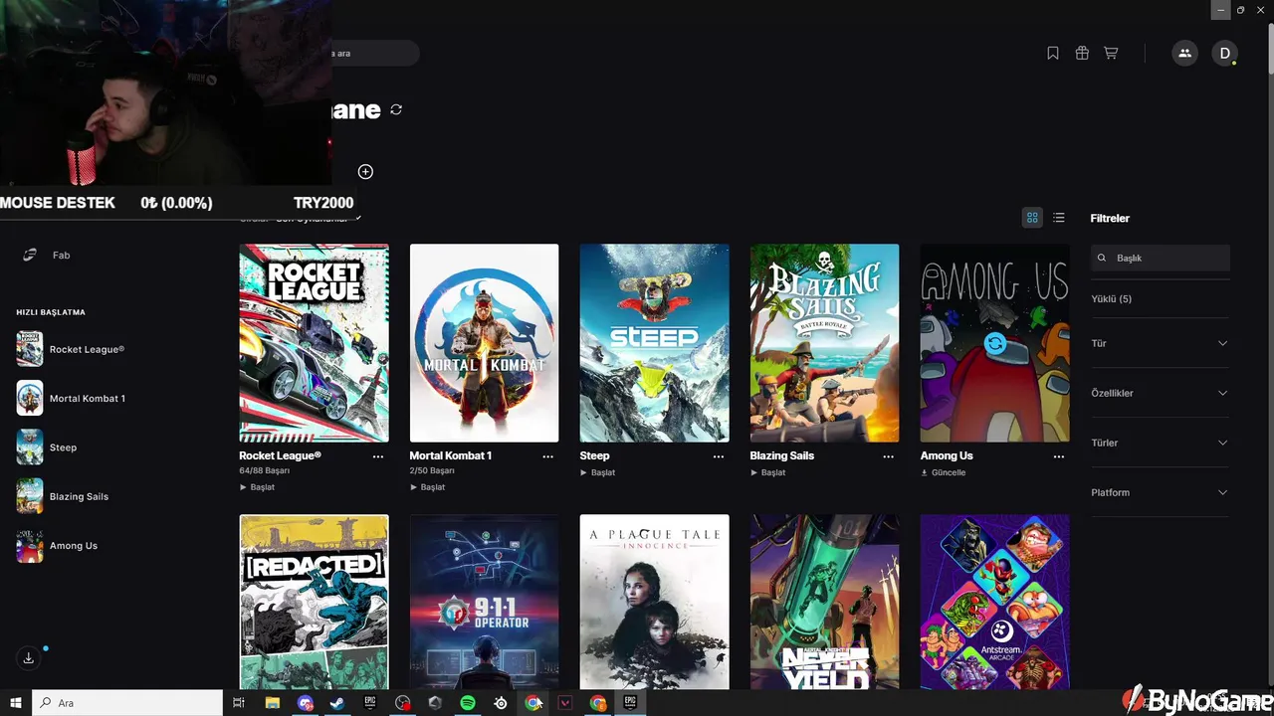Quick launch Blazing Sails from sidebar
The image size is (1274, 716).
pyautogui.click(x=62, y=496)
